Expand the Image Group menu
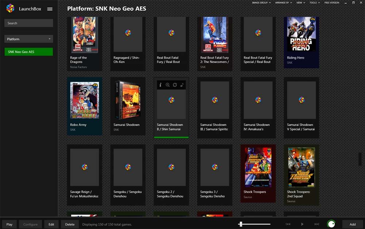This screenshot has height=229, width=365. pyautogui.click(x=261, y=3)
